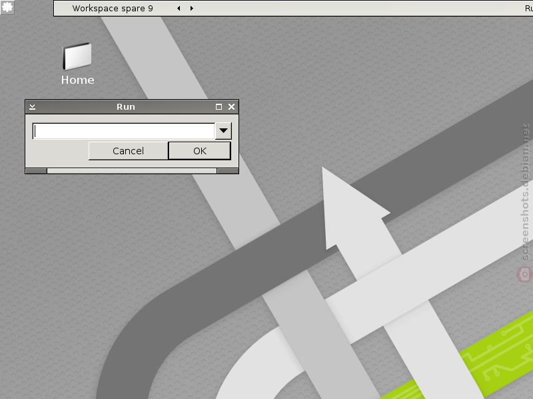Click the OK button
The image size is (533, 399).
[x=199, y=151]
